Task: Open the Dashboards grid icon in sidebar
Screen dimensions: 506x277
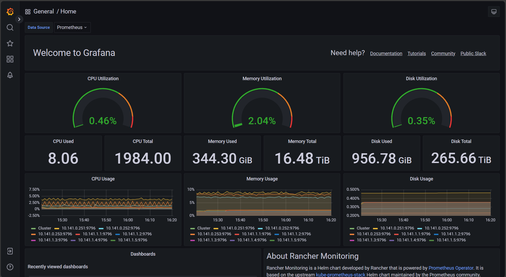Action: pos(10,59)
